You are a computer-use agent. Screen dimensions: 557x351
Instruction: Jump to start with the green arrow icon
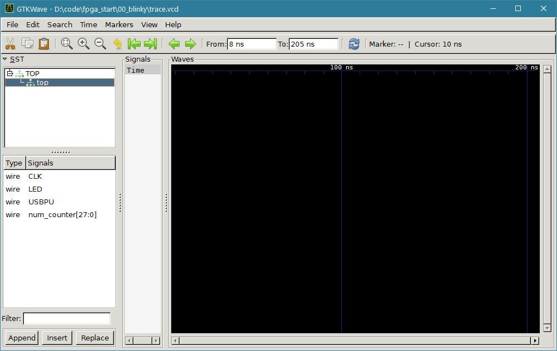click(x=134, y=44)
